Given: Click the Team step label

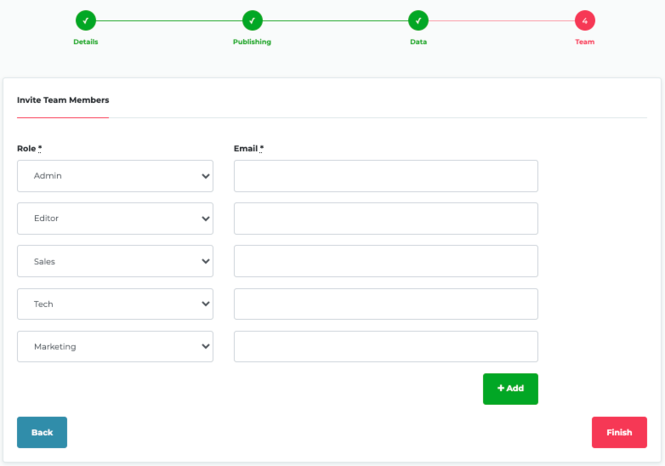Looking at the screenshot, I should click(585, 42).
